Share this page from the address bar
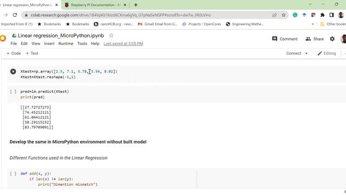Viewport: 346px width, 195px height. pyautogui.click(x=274, y=15)
